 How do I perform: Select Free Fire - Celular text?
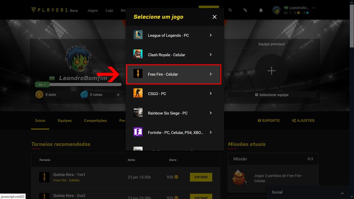pyautogui.click(x=163, y=74)
